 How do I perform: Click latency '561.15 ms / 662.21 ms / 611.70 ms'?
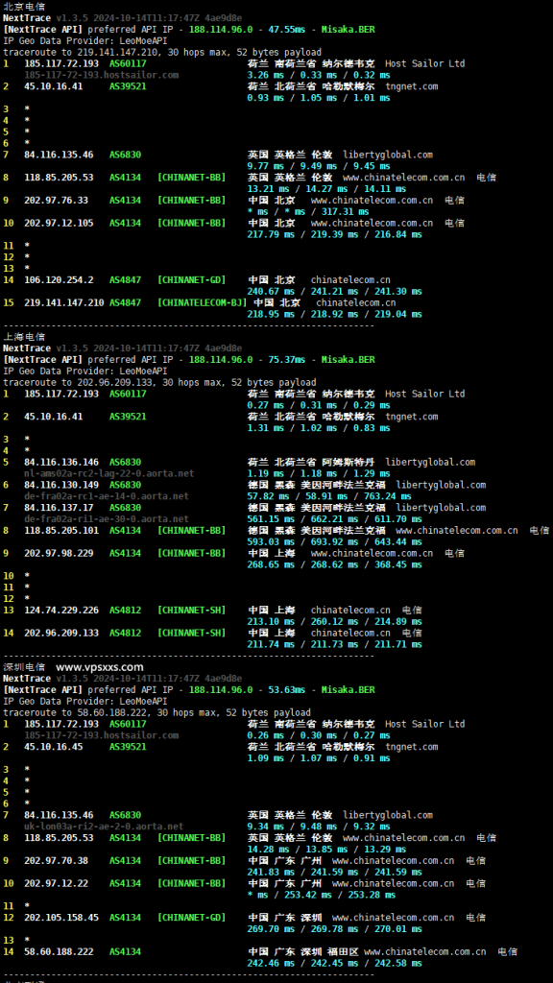[335, 519]
